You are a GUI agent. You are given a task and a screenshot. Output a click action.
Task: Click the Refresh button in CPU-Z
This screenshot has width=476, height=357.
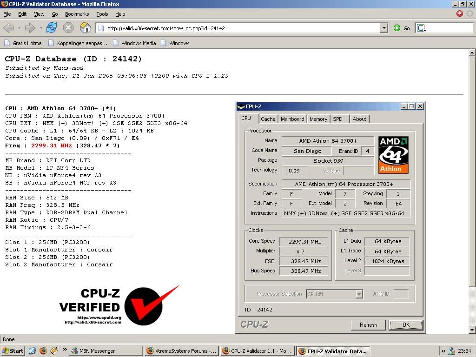tap(368, 325)
